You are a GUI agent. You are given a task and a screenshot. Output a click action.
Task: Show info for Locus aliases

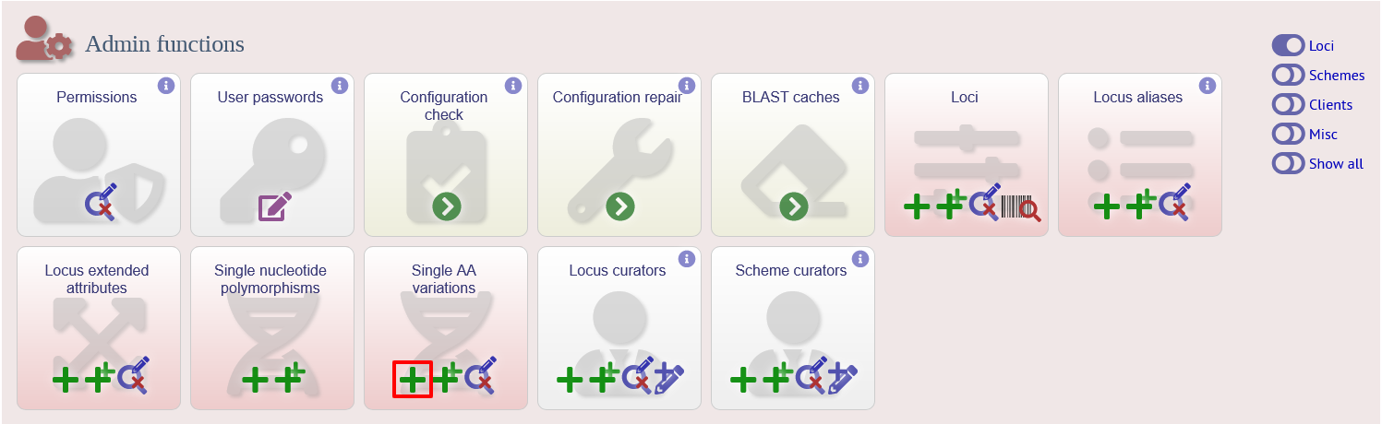(x=1208, y=85)
